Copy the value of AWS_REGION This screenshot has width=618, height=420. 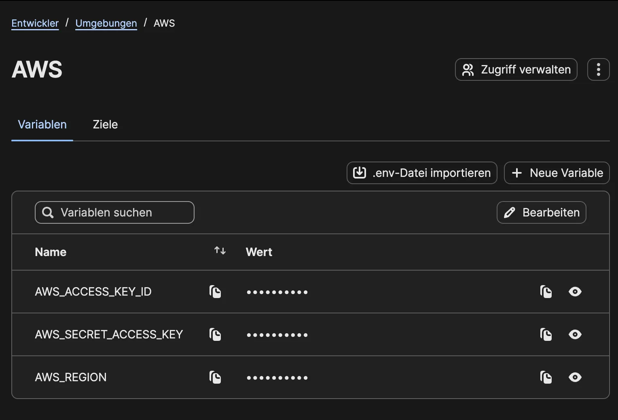point(546,377)
